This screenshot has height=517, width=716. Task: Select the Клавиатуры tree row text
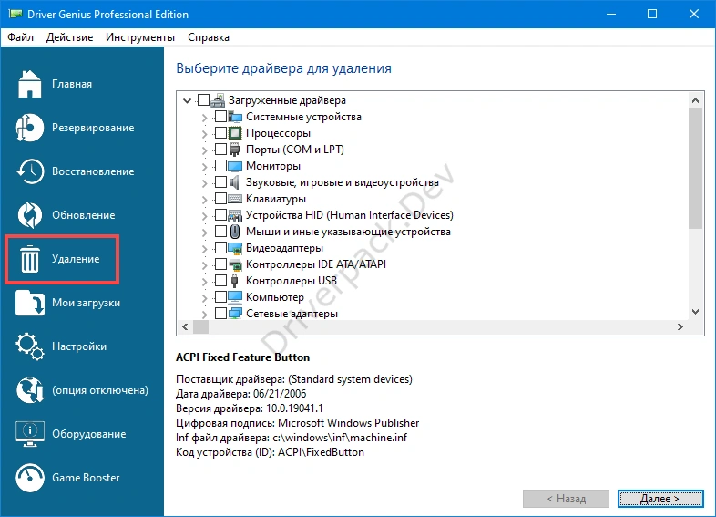pyautogui.click(x=276, y=199)
